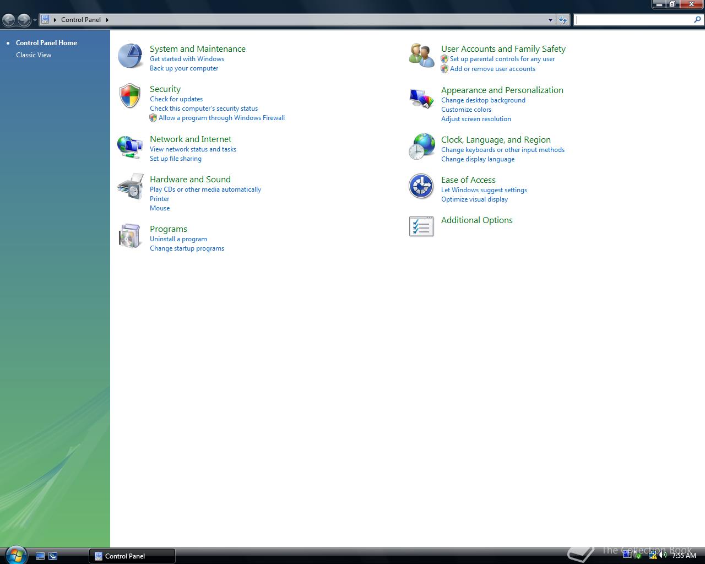
Task: Click the Forward navigation arrow
Action: [x=24, y=20]
